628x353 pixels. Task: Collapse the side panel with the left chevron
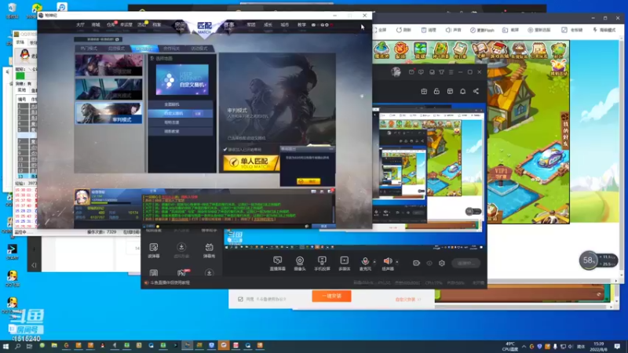coord(34,265)
